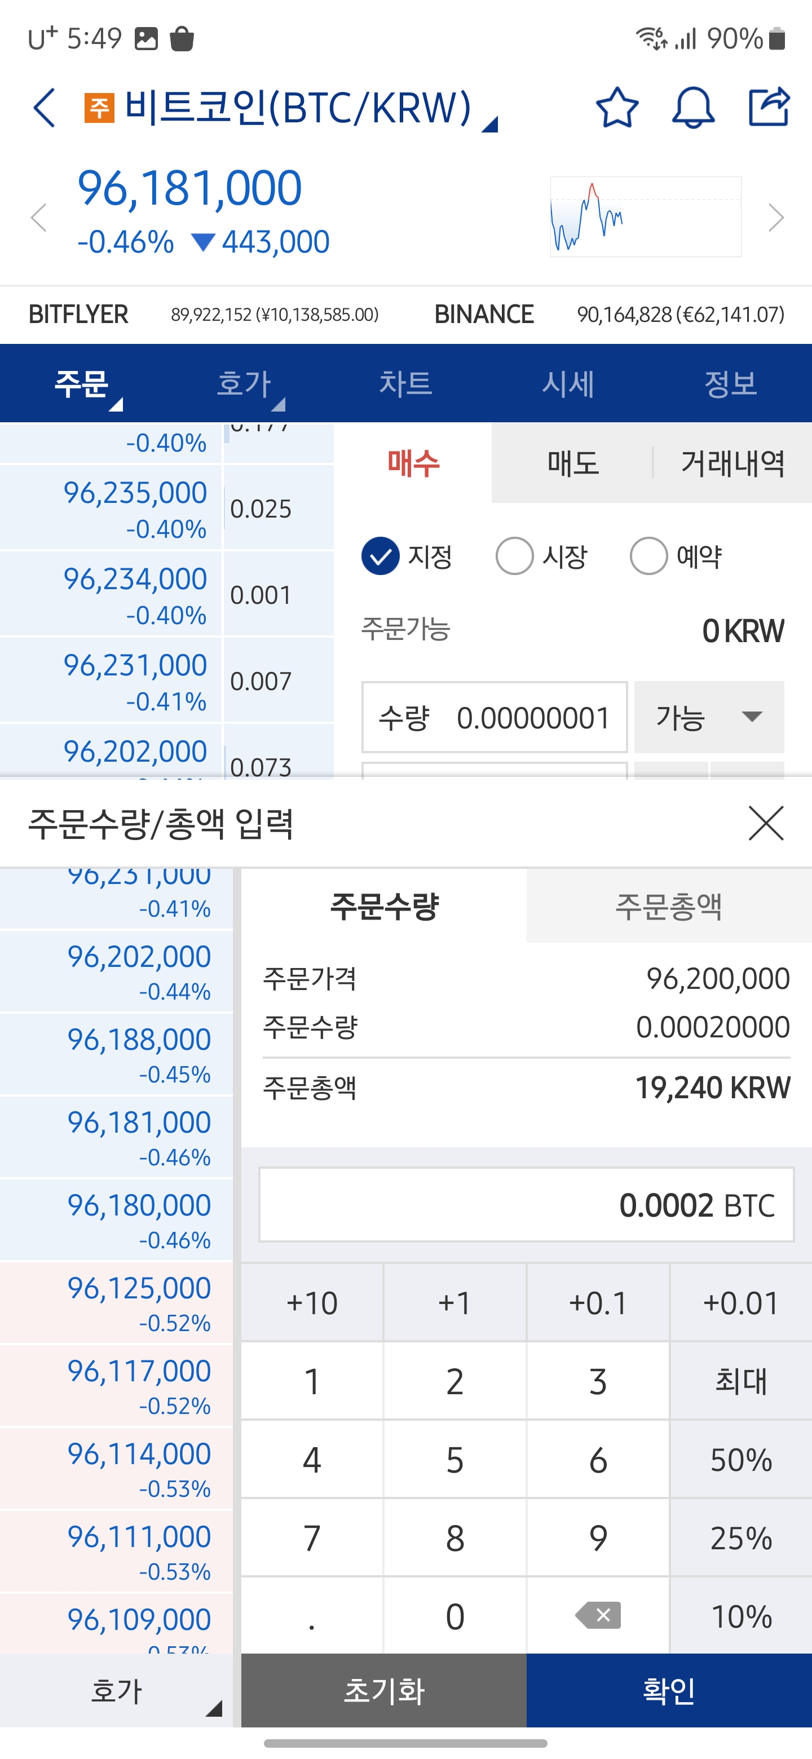
Task: Select 시장 market order radio
Action: tap(514, 556)
